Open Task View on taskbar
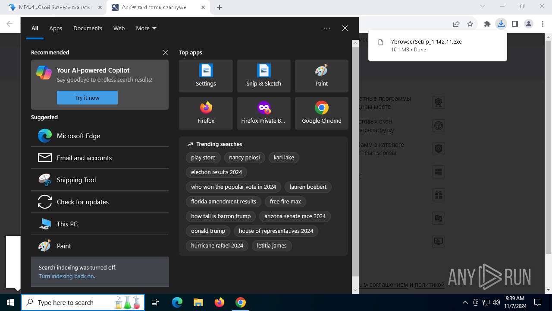 [x=155, y=302]
